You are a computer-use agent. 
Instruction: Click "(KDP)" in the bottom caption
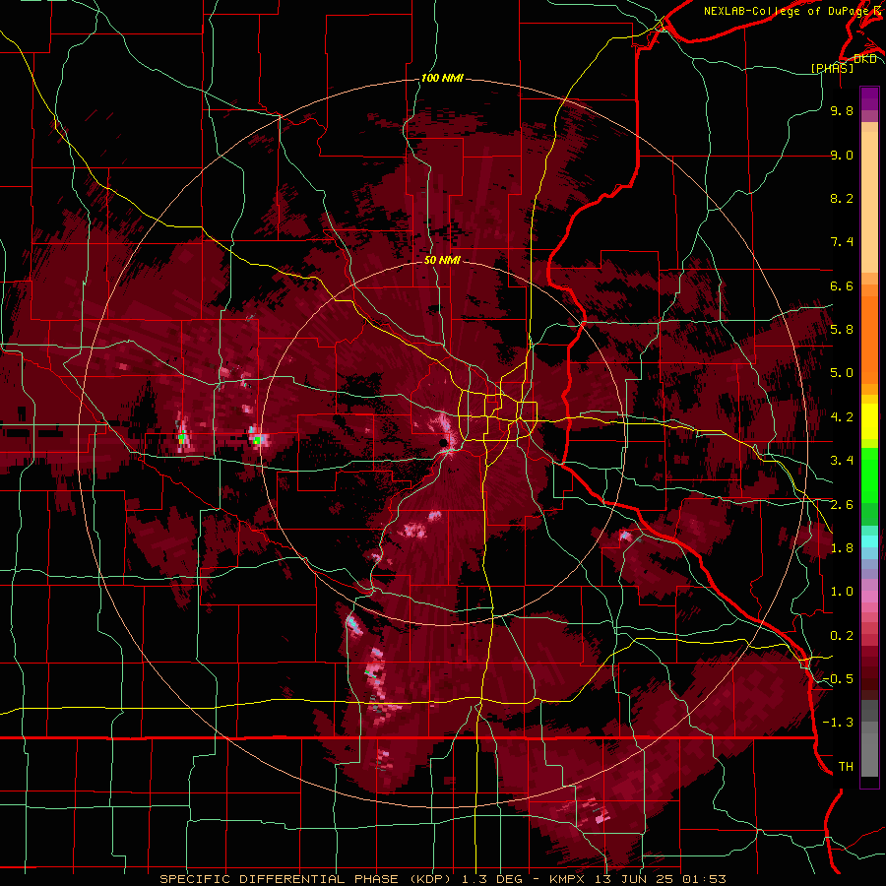(x=430, y=879)
